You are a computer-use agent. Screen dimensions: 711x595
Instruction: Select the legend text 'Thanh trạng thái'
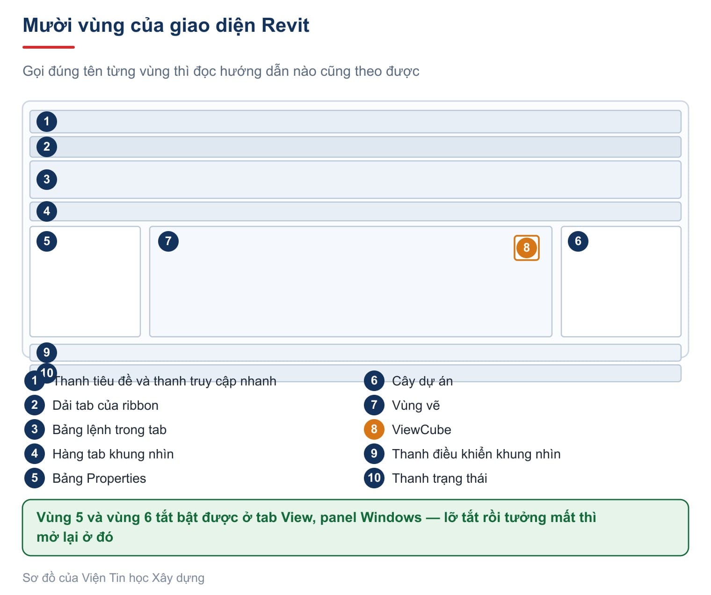[439, 479]
